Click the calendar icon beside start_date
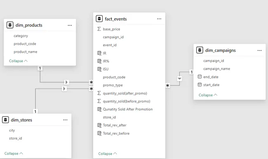 click(x=200, y=84)
